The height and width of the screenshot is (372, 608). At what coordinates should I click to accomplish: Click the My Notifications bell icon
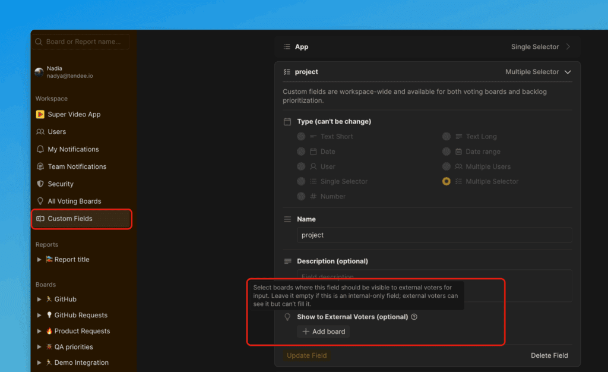(40, 149)
